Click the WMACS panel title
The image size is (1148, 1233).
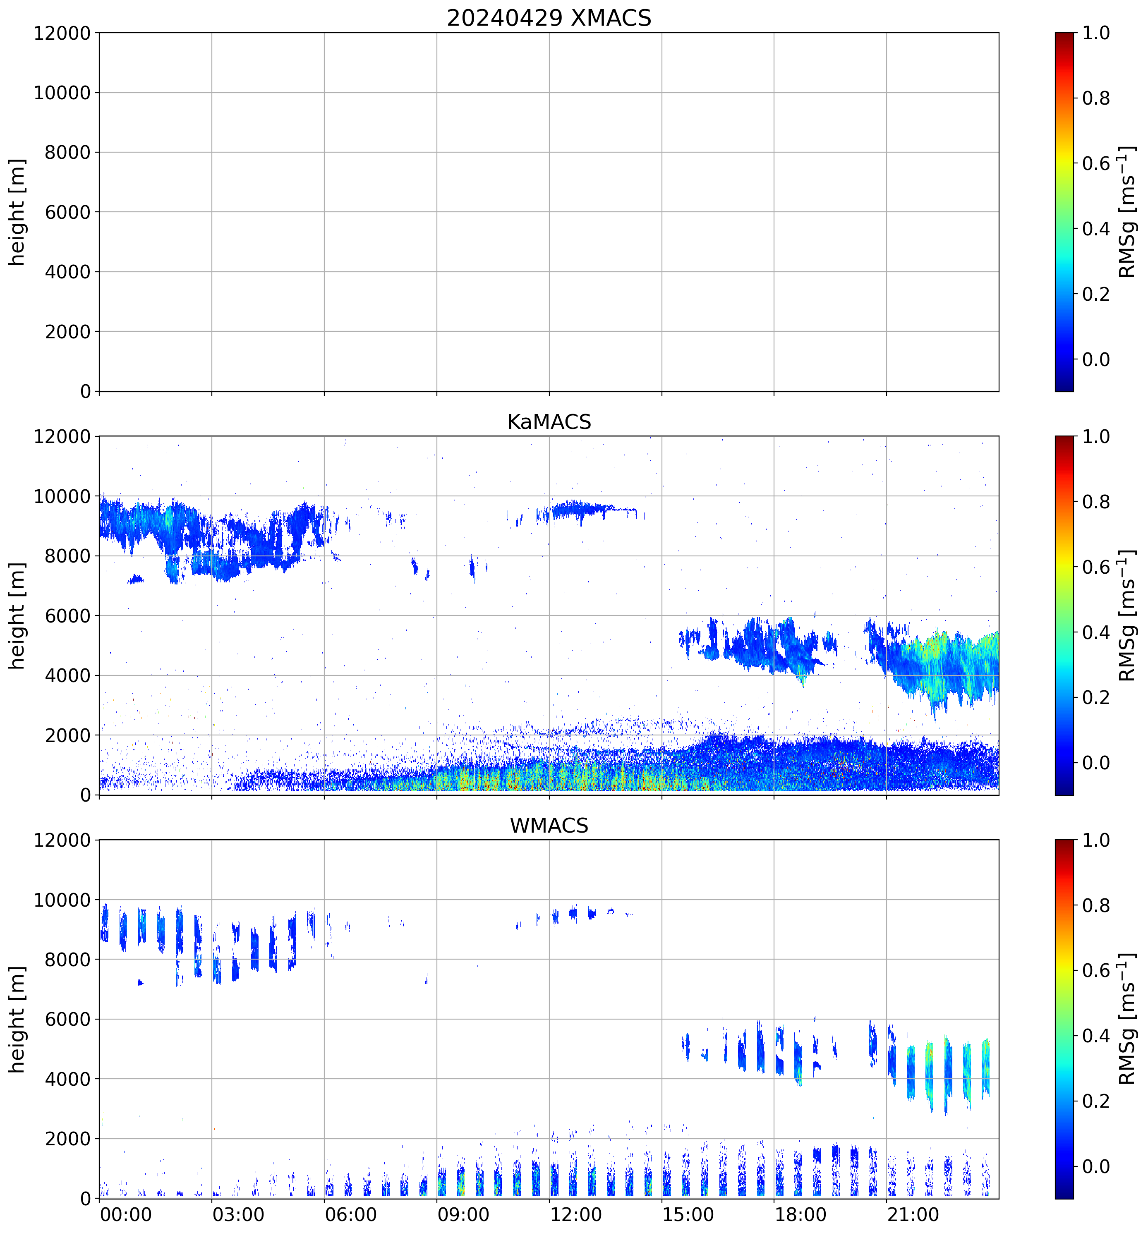pyautogui.click(x=548, y=826)
